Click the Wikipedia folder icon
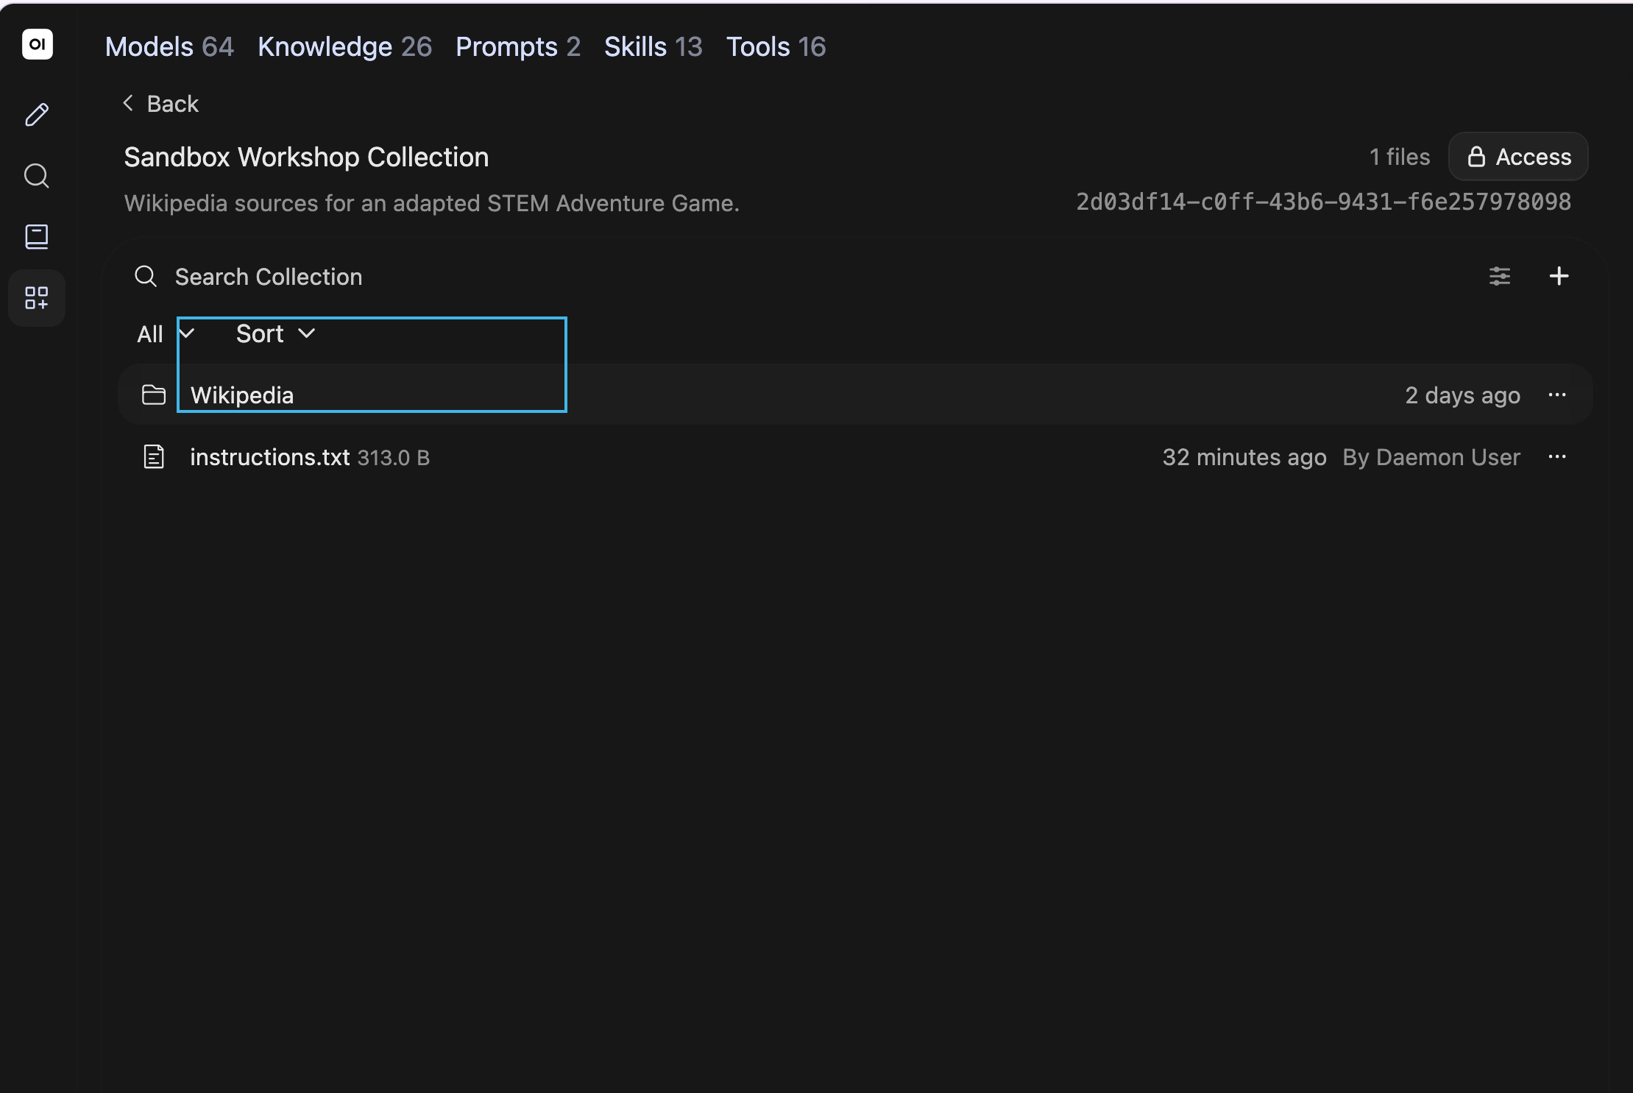 (x=153, y=395)
